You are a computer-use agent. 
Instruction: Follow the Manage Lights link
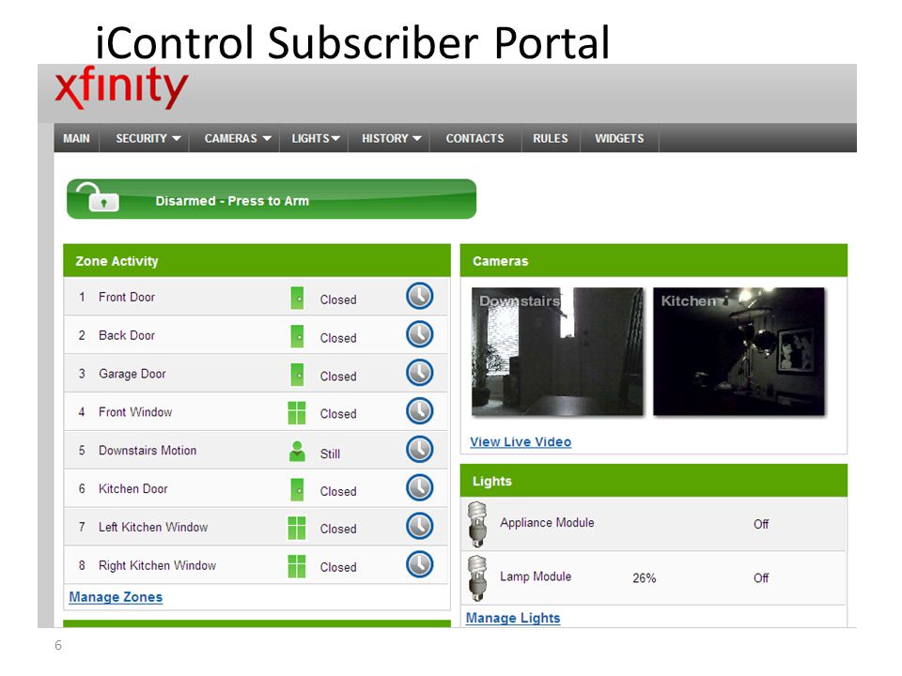[513, 618]
